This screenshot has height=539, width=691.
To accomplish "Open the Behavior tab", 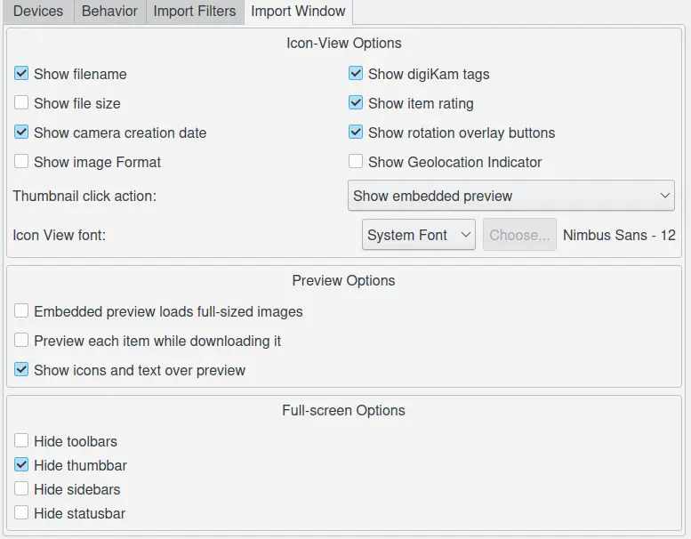I will click(x=109, y=12).
